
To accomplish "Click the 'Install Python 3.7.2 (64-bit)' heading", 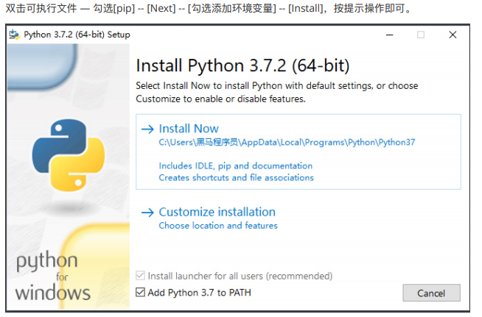I will [x=242, y=65].
